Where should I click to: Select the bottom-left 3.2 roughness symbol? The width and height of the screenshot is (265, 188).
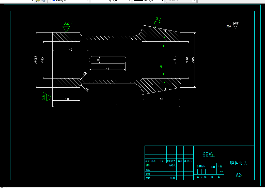click(47, 97)
